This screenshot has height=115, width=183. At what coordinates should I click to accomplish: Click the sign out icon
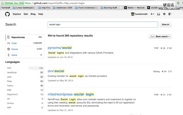(170, 14)
